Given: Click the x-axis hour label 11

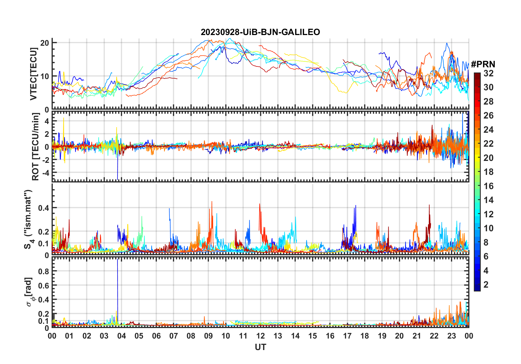Looking at the screenshot, I should coord(243,336).
